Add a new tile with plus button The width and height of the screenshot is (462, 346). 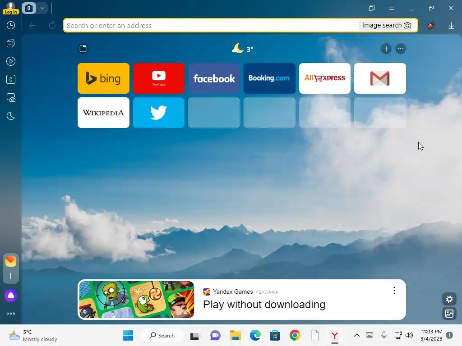click(386, 49)
